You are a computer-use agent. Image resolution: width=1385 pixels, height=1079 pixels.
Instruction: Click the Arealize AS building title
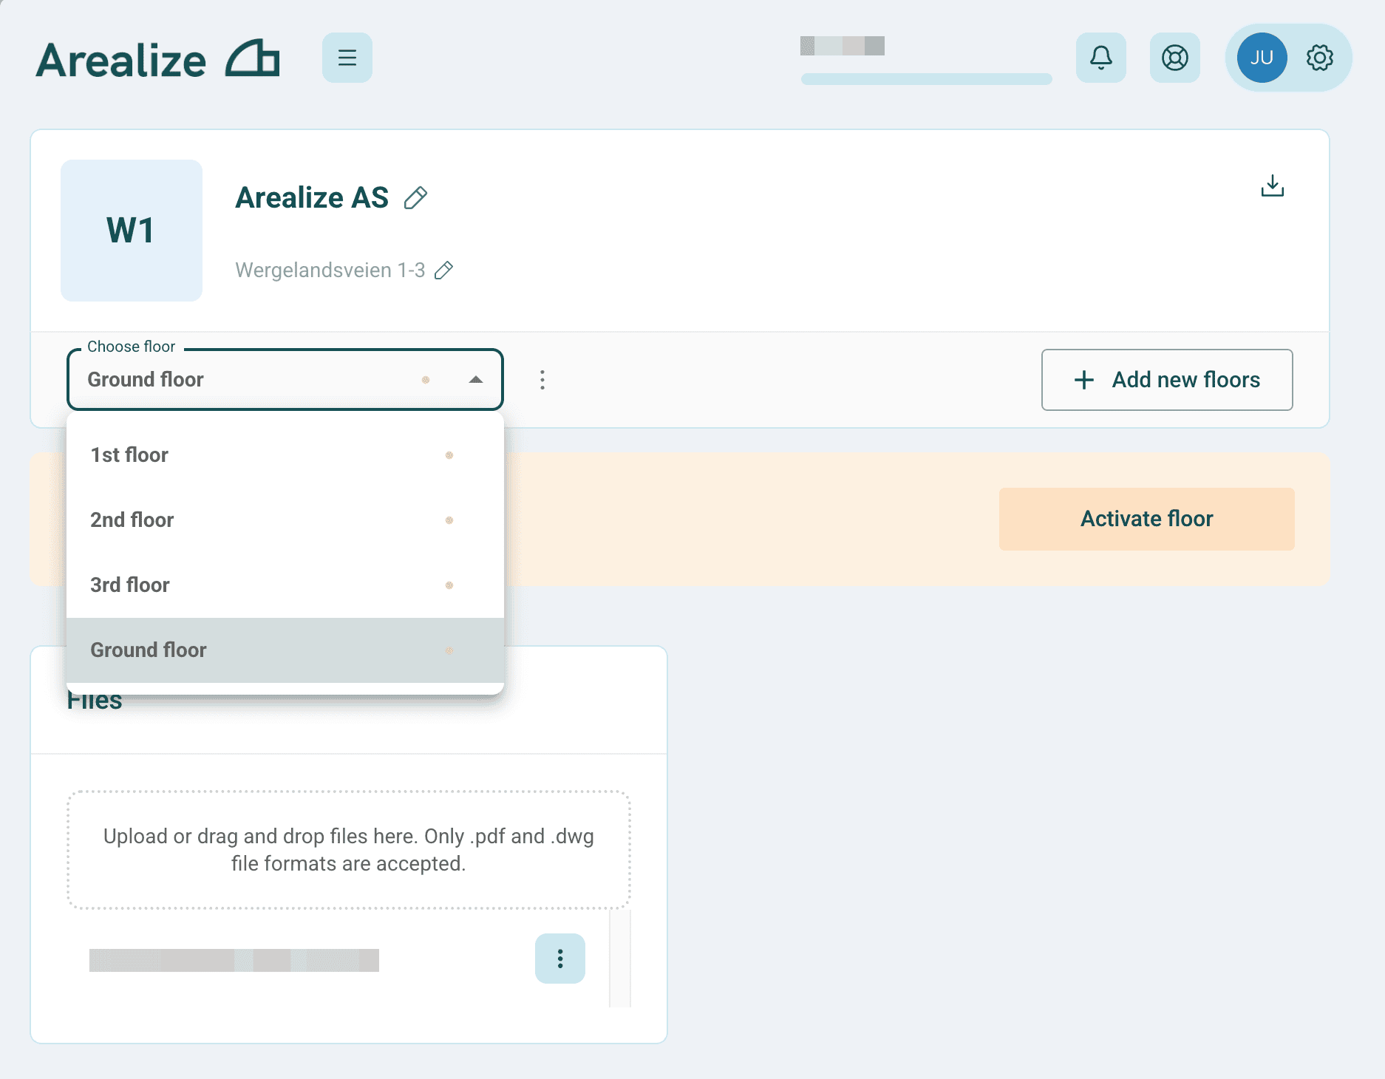click(x=312, y=198)
